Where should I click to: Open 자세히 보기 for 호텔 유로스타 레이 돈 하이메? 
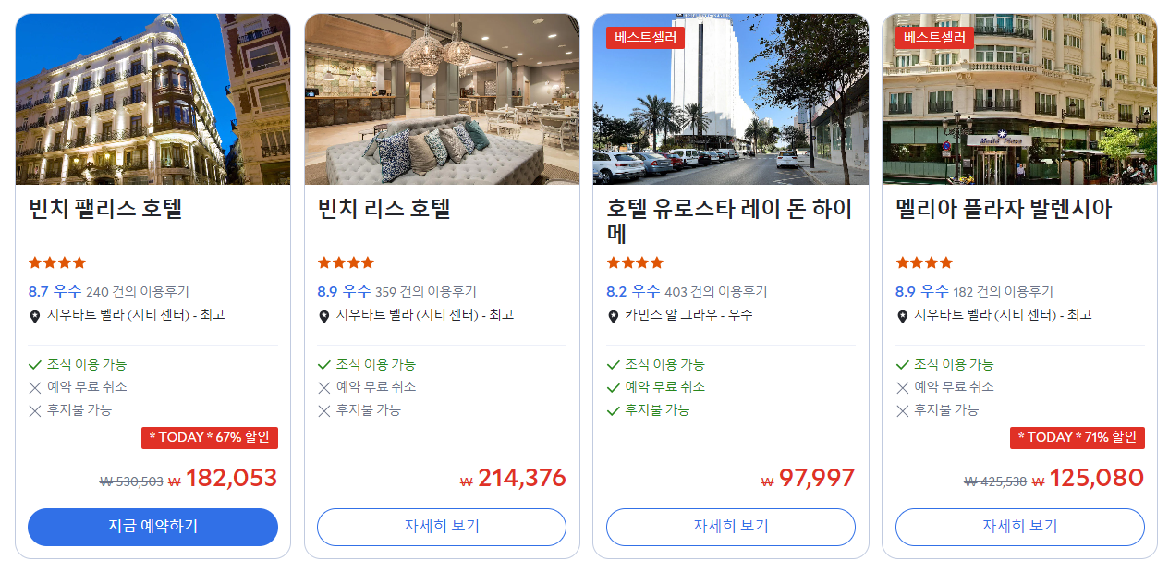pyautogui.click(x=731, y=527)
